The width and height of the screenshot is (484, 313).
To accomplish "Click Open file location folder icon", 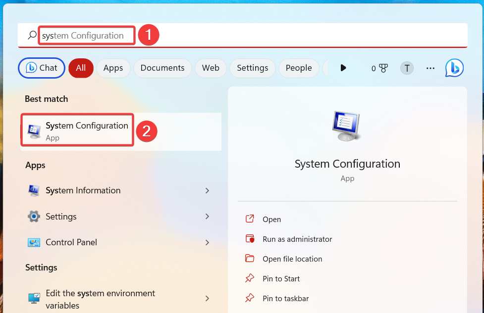I will (x=250, y=258).
